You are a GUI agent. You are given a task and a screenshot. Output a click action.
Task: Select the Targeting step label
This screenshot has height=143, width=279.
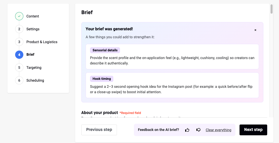point(34,68)
